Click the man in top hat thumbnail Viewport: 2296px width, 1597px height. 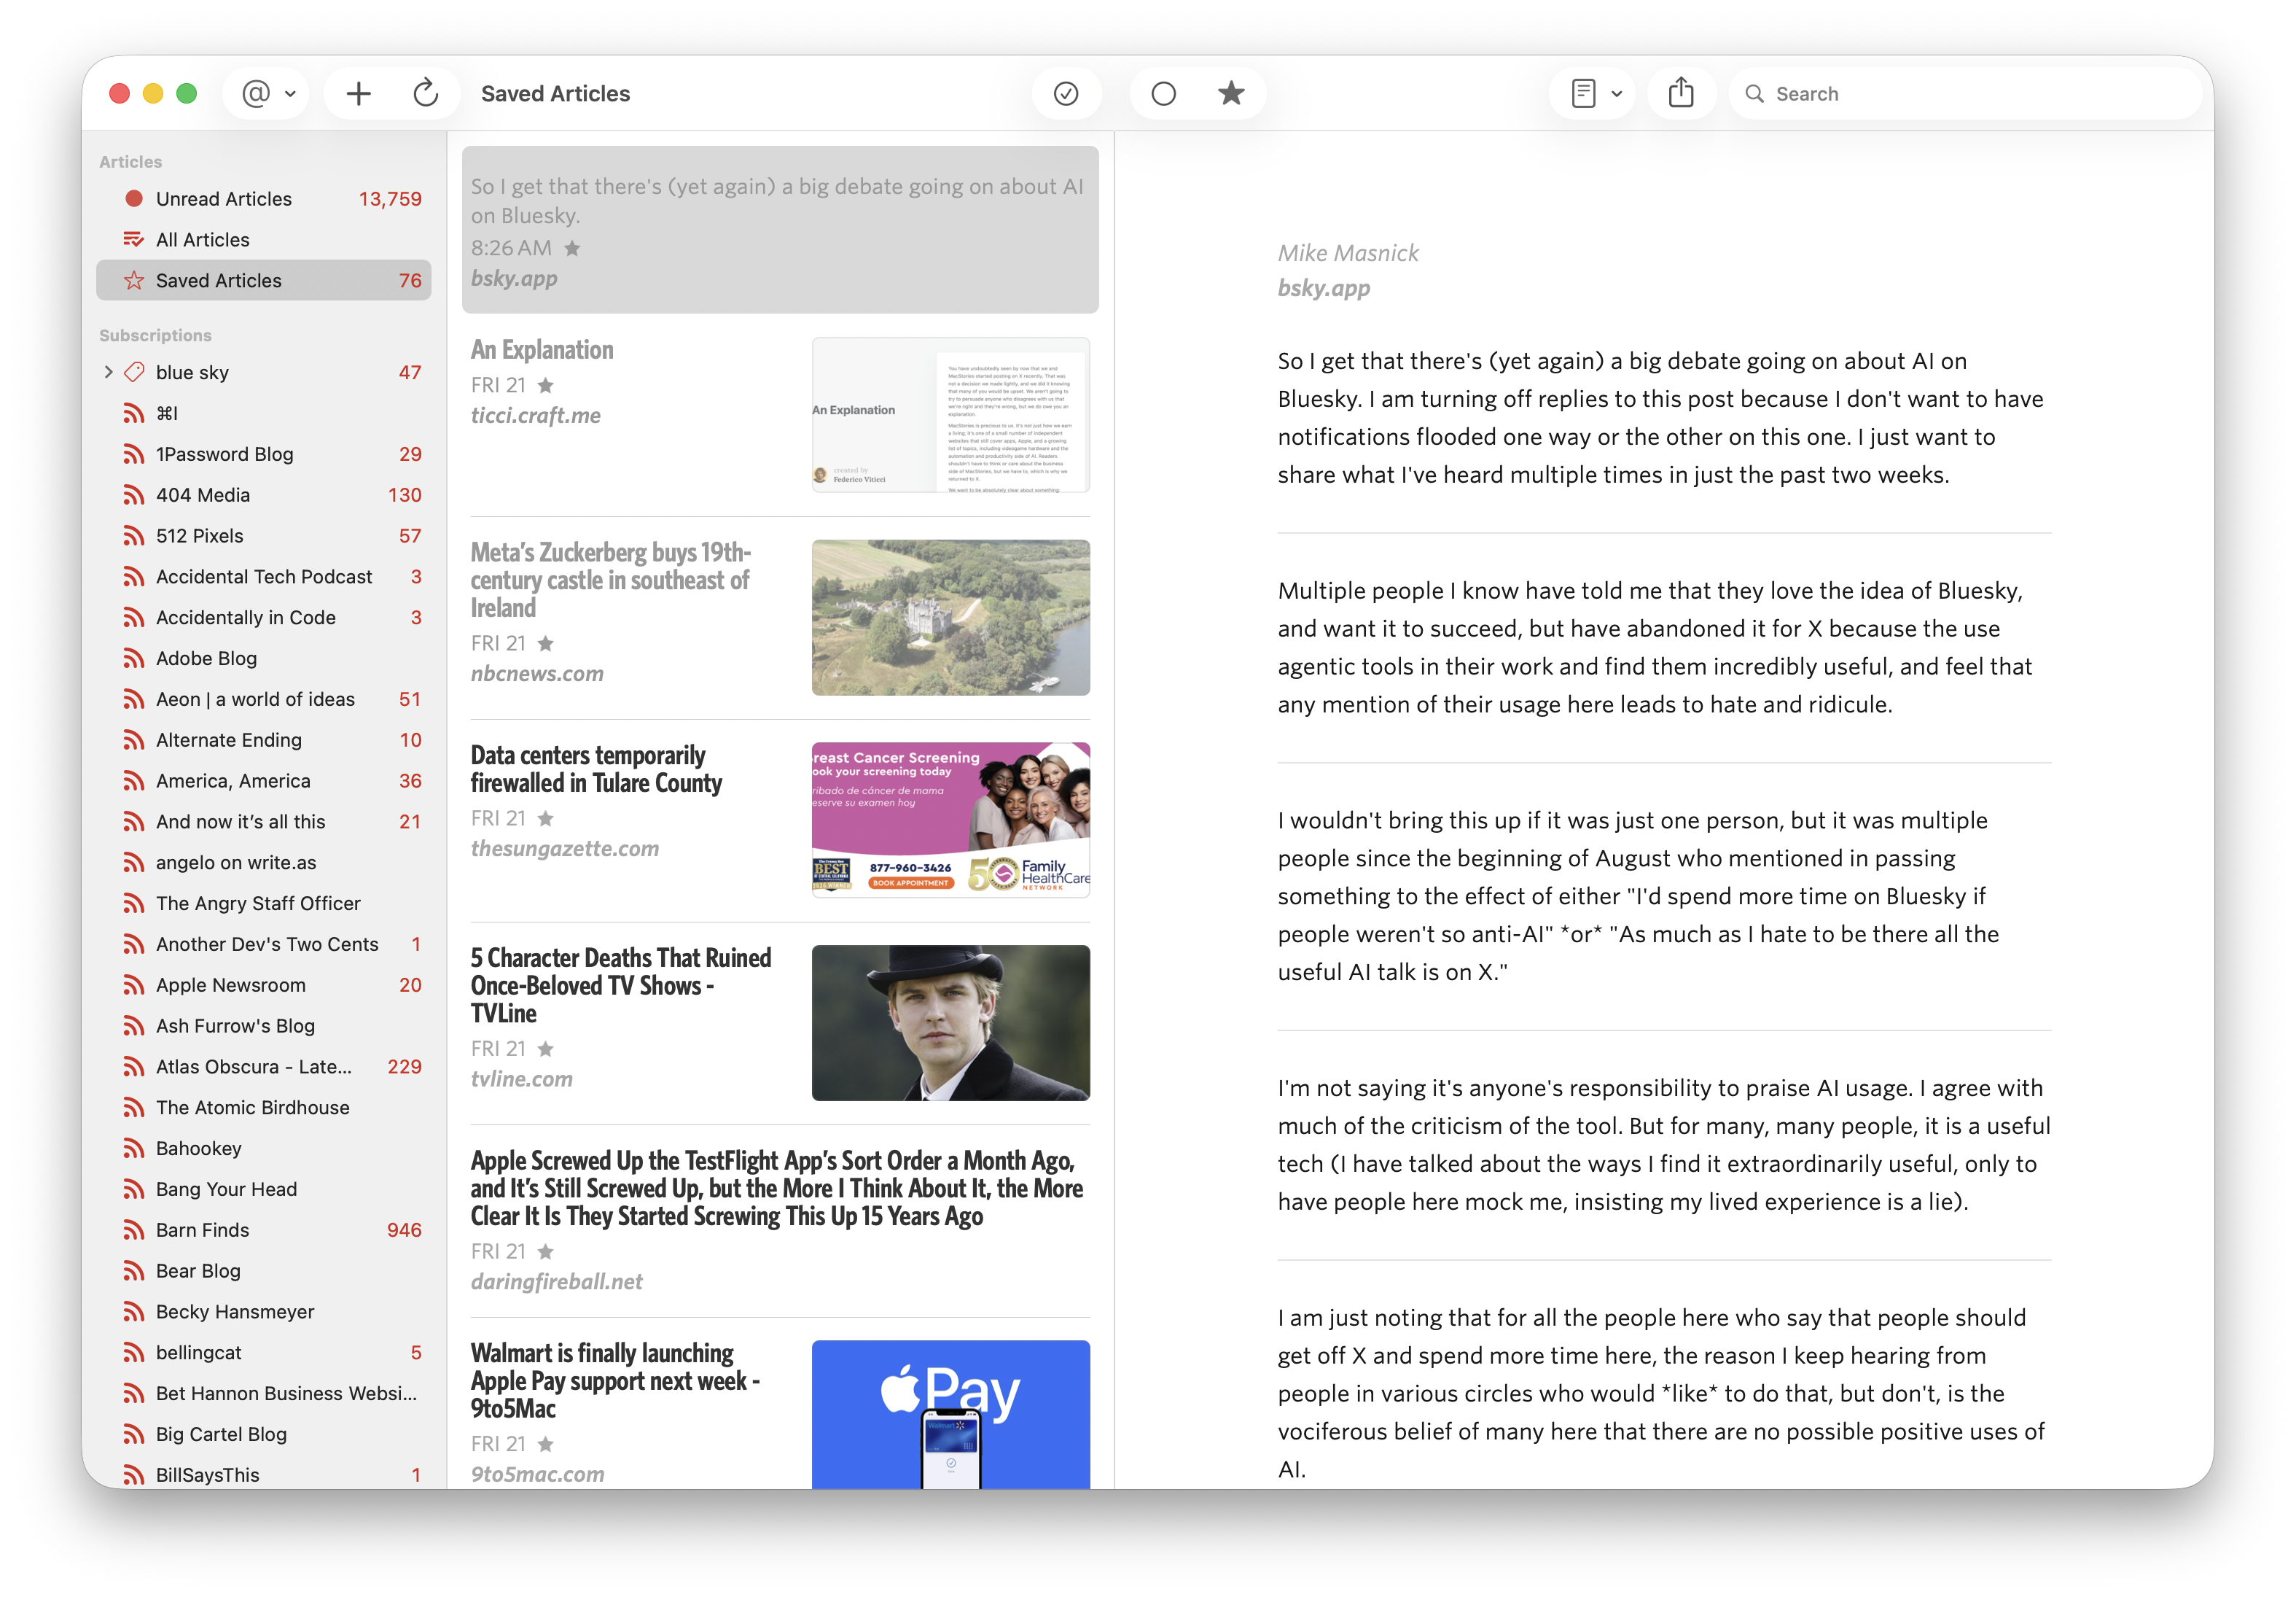click(951, 1024)
